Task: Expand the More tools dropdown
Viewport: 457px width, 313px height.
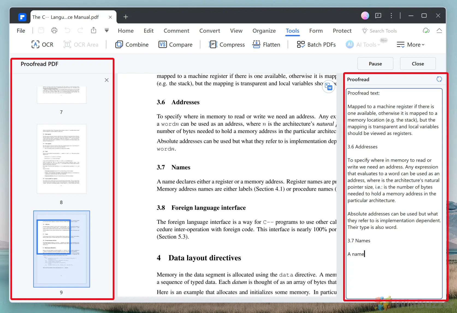Action: point(410,44)
